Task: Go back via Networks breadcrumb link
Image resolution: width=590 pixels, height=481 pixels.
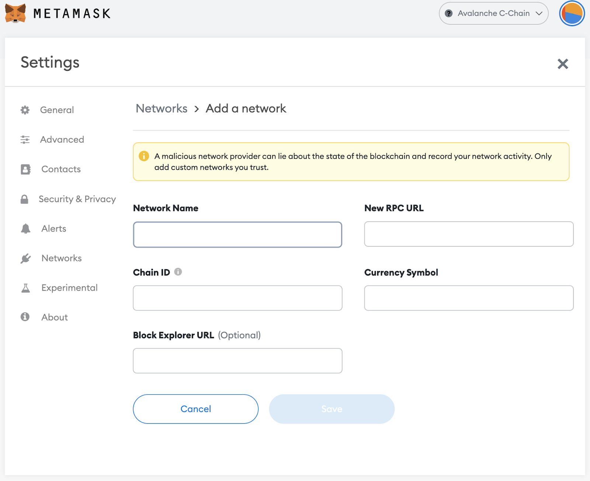Action: [162, 108]
